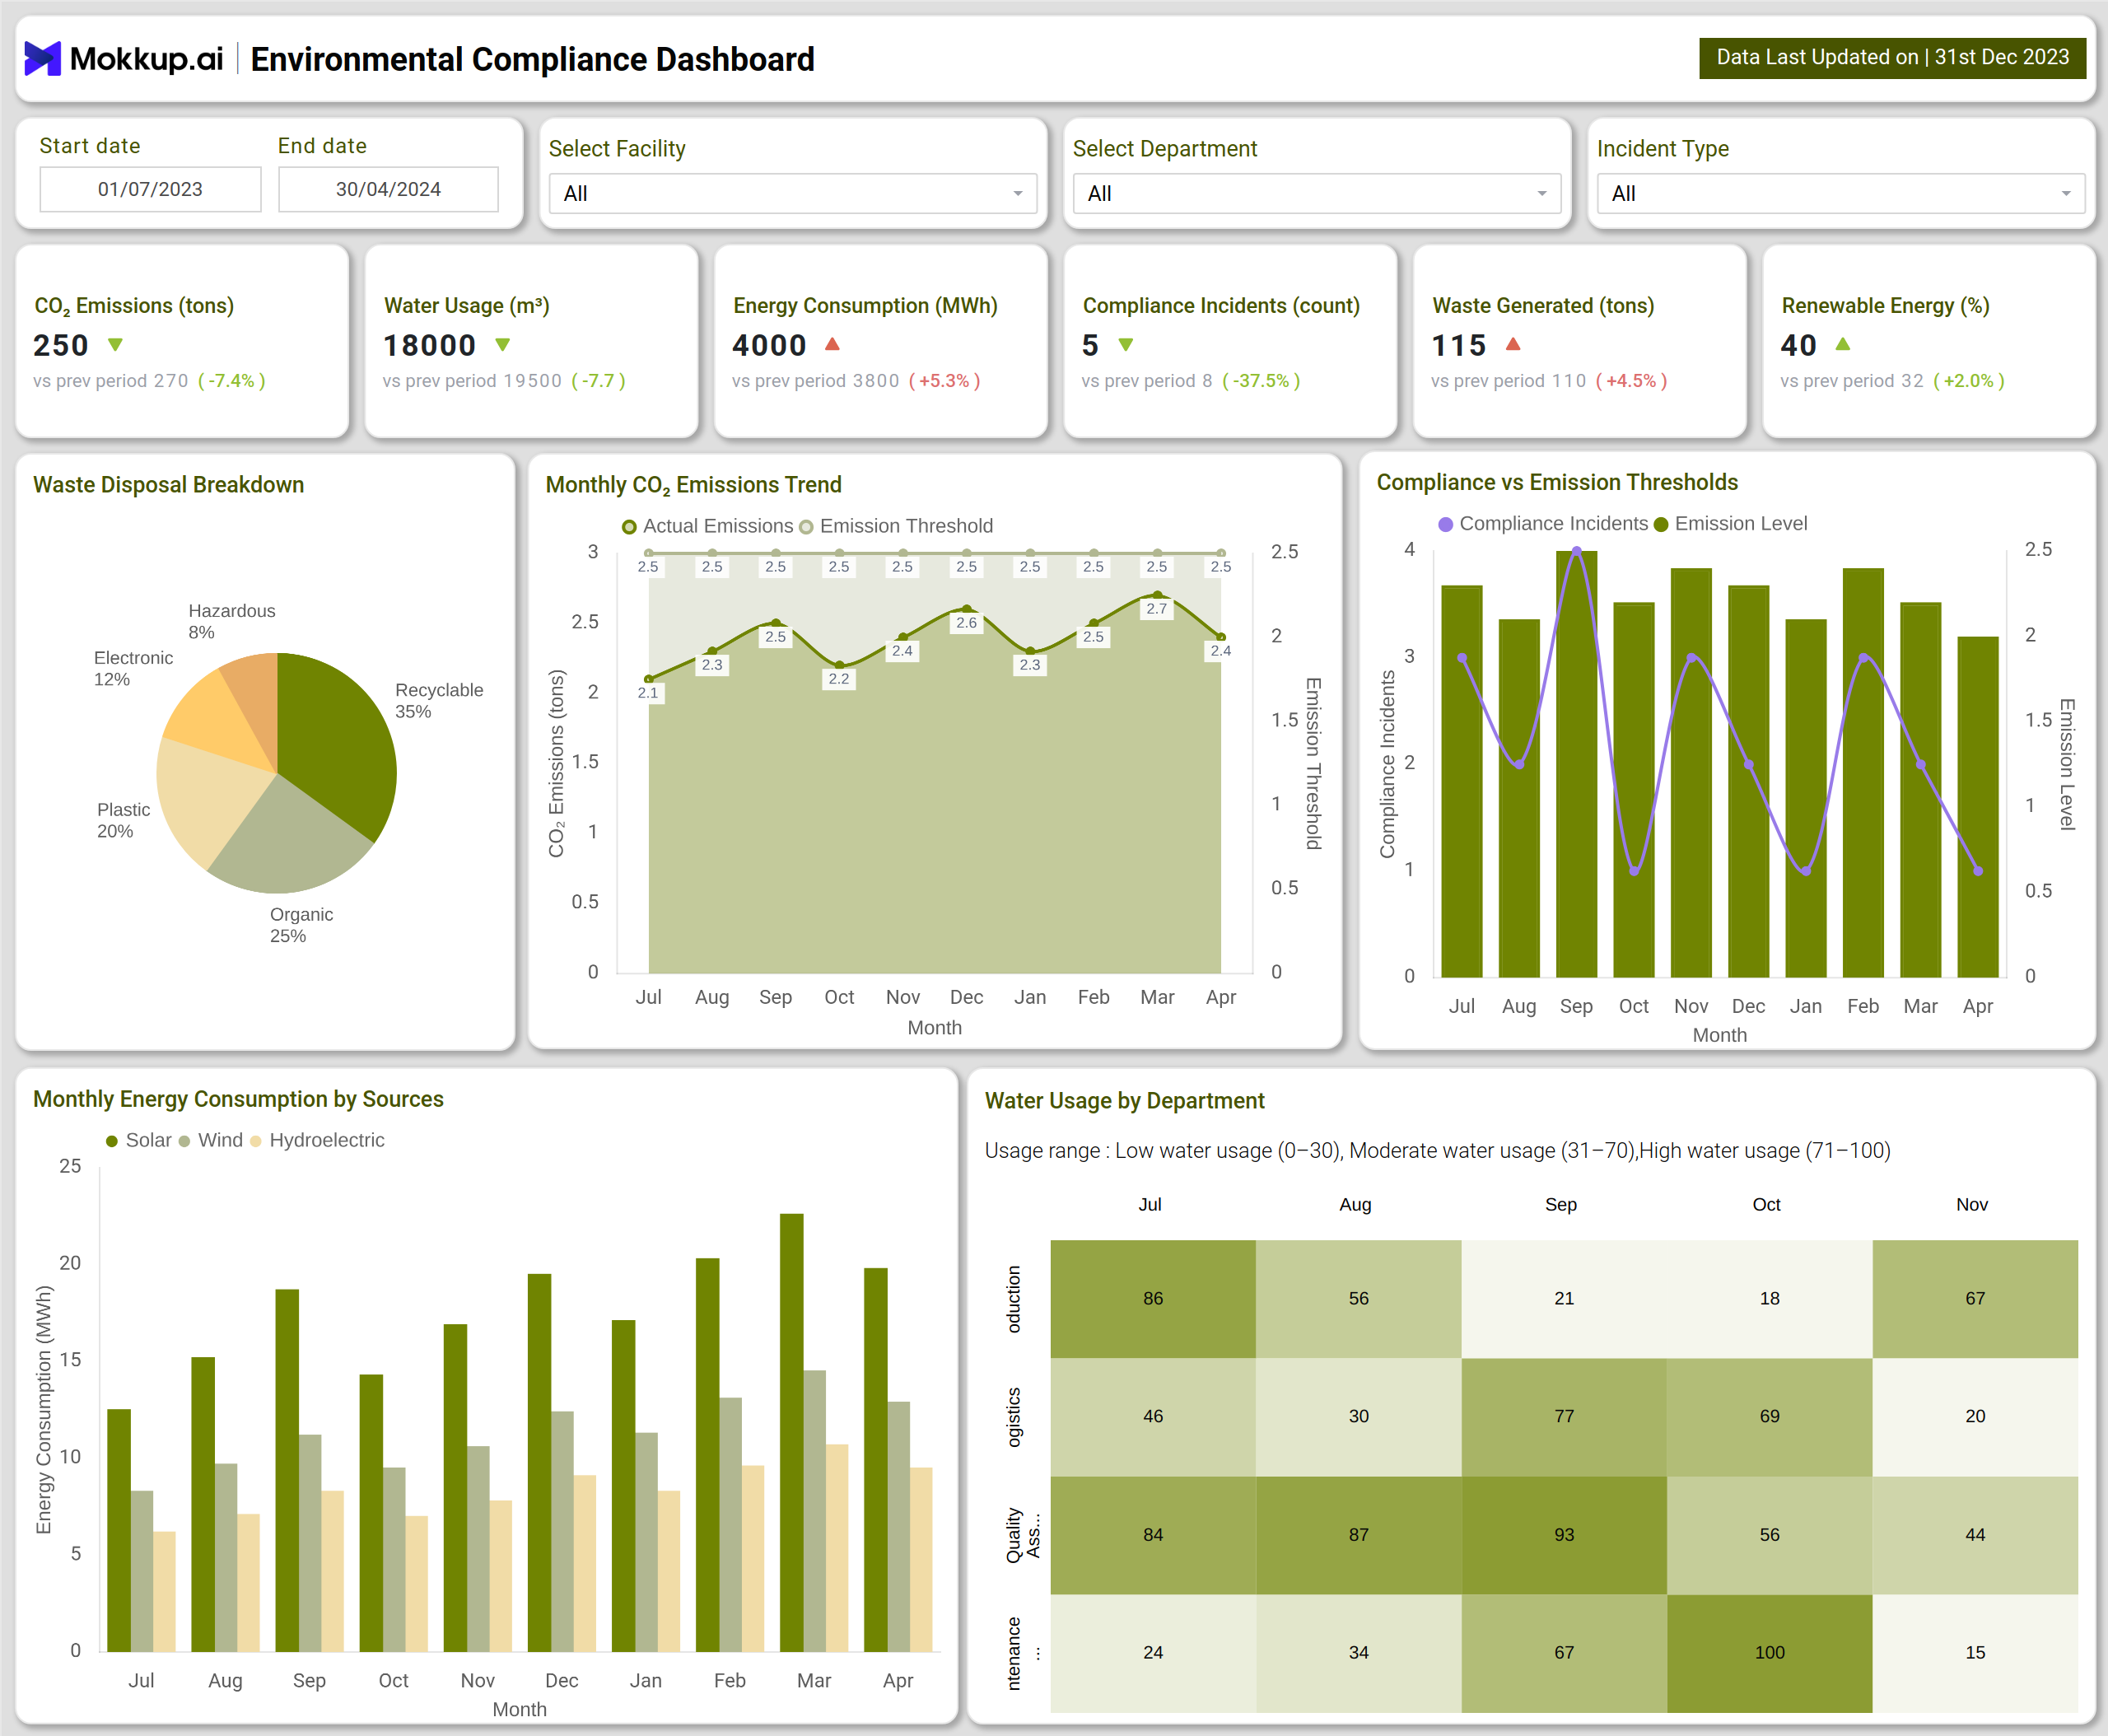Viewport: 2108px width, 1736px height.
Task: Click the CO2 Emissions down-trend arrow
Action: click(115, 345)
